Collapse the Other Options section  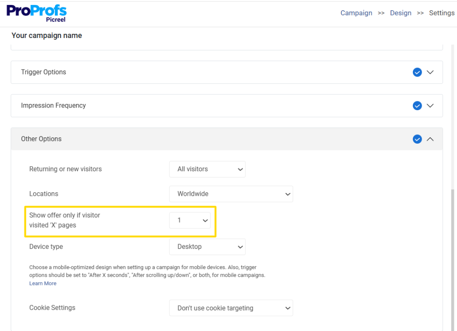pos(430,139)
